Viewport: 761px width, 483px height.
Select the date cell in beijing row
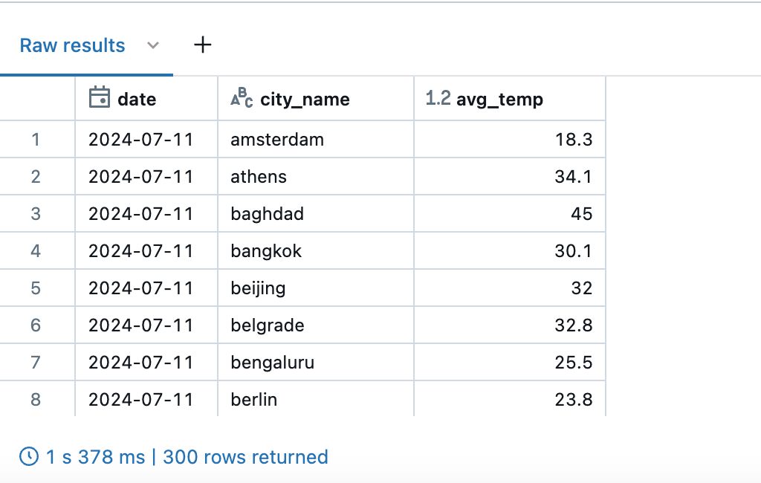[146, 288]
